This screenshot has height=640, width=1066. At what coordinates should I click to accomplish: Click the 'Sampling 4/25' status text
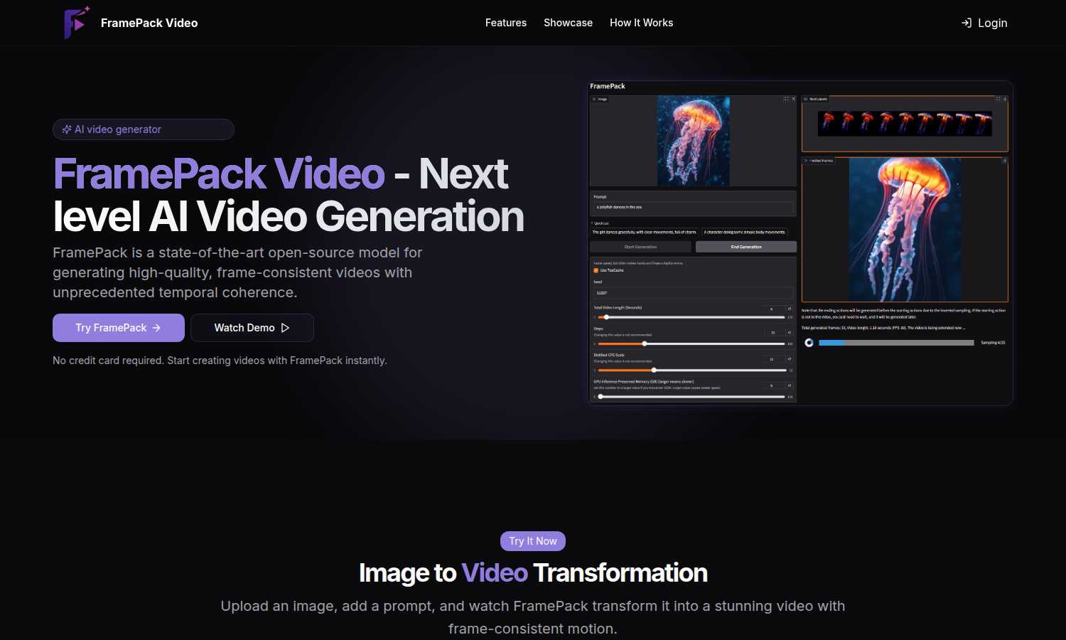point(993,343)
